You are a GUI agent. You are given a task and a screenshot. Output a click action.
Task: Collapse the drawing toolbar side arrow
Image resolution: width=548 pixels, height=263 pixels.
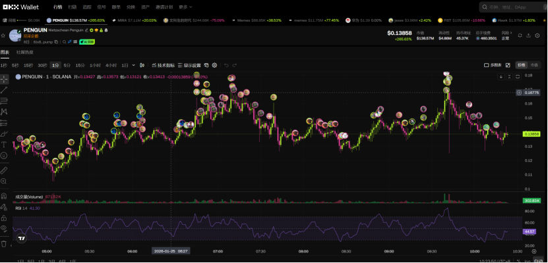click(11, 246)
